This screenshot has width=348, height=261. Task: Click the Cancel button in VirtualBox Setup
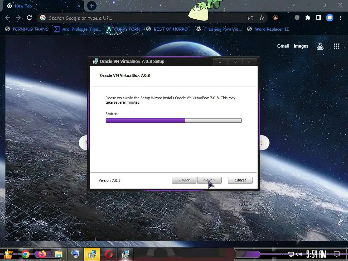(240, 180)
